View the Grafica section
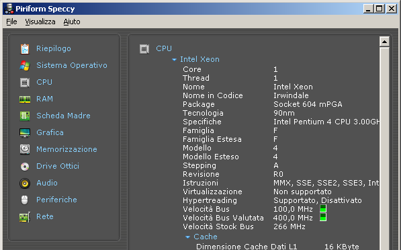Image resolution: width=401 pixels, height=250 pixels. [x=50, y=132]
